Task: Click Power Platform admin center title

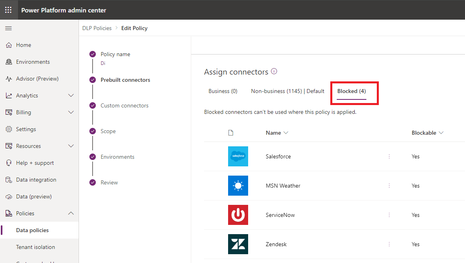Action: (63, 10)
